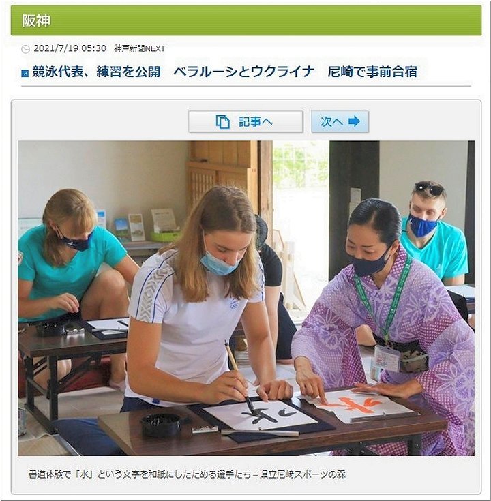Screen dimensions: 491x501
Task: Click the 尼崎で事前合宿 headline text
Action: click(x=372, y=72)
